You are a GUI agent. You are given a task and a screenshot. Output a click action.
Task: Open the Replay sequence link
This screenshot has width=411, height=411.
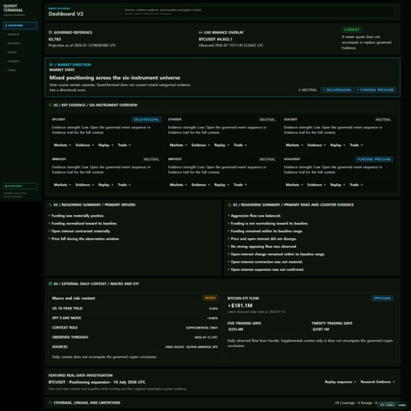(x=341, y=382)
